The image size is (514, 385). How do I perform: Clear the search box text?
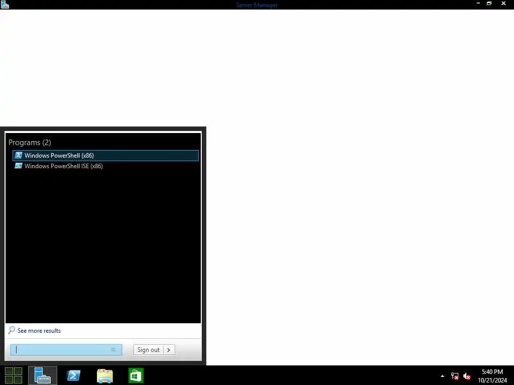click(113, 350)
